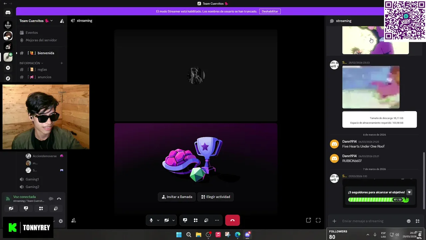Open the Discover servers compass icon

point(8,78)
